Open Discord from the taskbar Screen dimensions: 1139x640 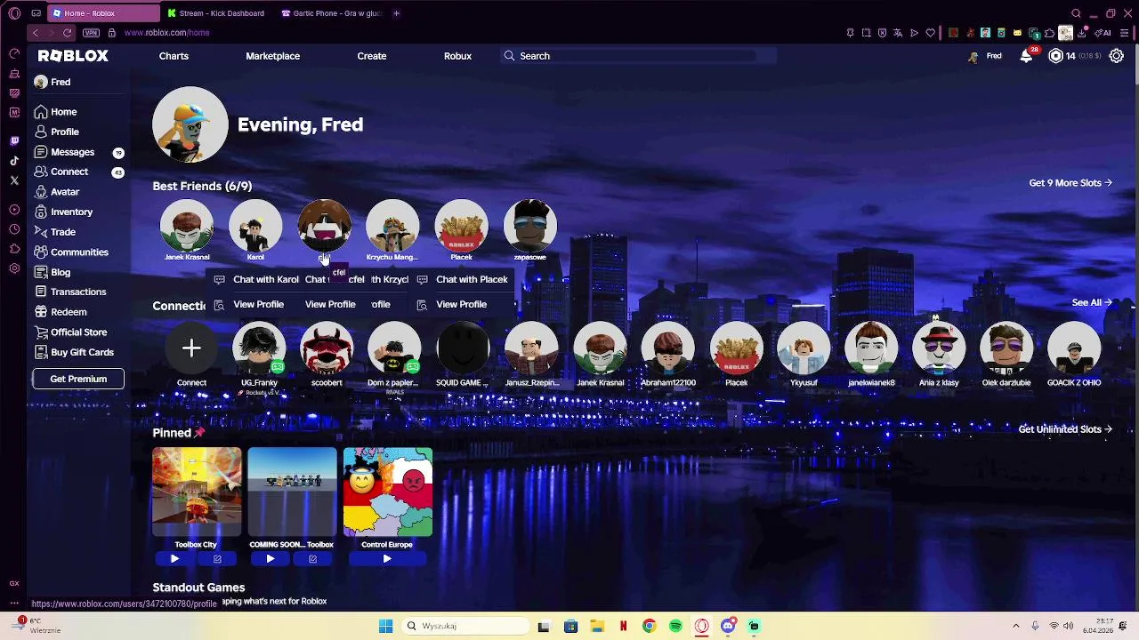(x=728, y=626)
